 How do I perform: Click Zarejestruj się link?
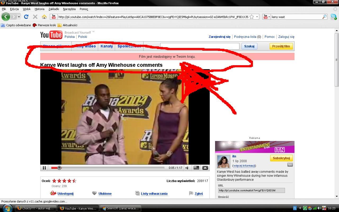220,37
